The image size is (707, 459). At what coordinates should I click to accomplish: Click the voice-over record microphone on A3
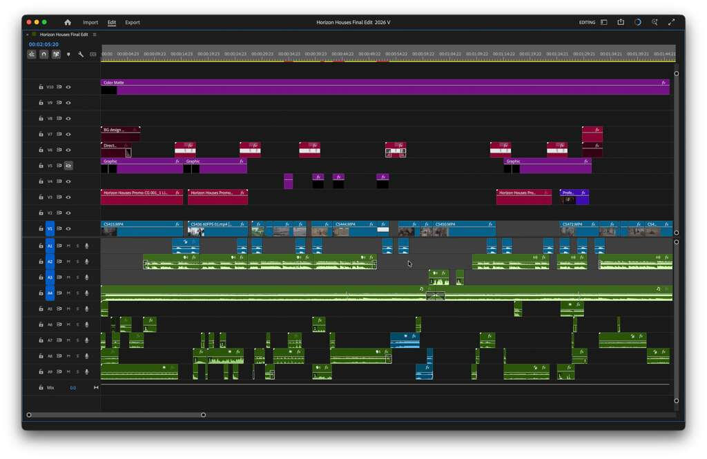pyautogui.click(x=87, y=277)
